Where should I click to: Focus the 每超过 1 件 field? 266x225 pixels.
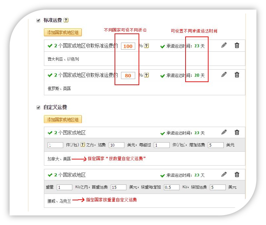[x=162, y=145]
